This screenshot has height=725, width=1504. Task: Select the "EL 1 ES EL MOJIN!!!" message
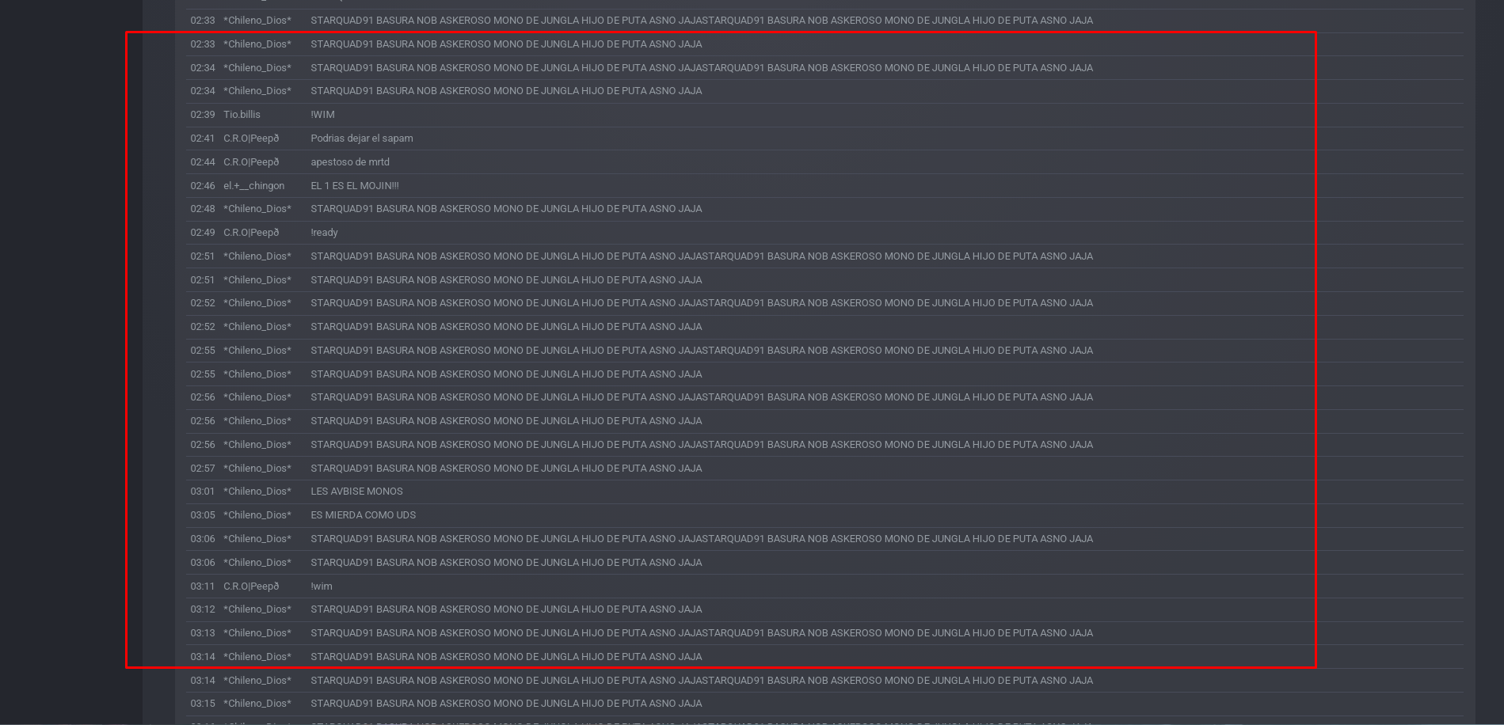(355, 186)
